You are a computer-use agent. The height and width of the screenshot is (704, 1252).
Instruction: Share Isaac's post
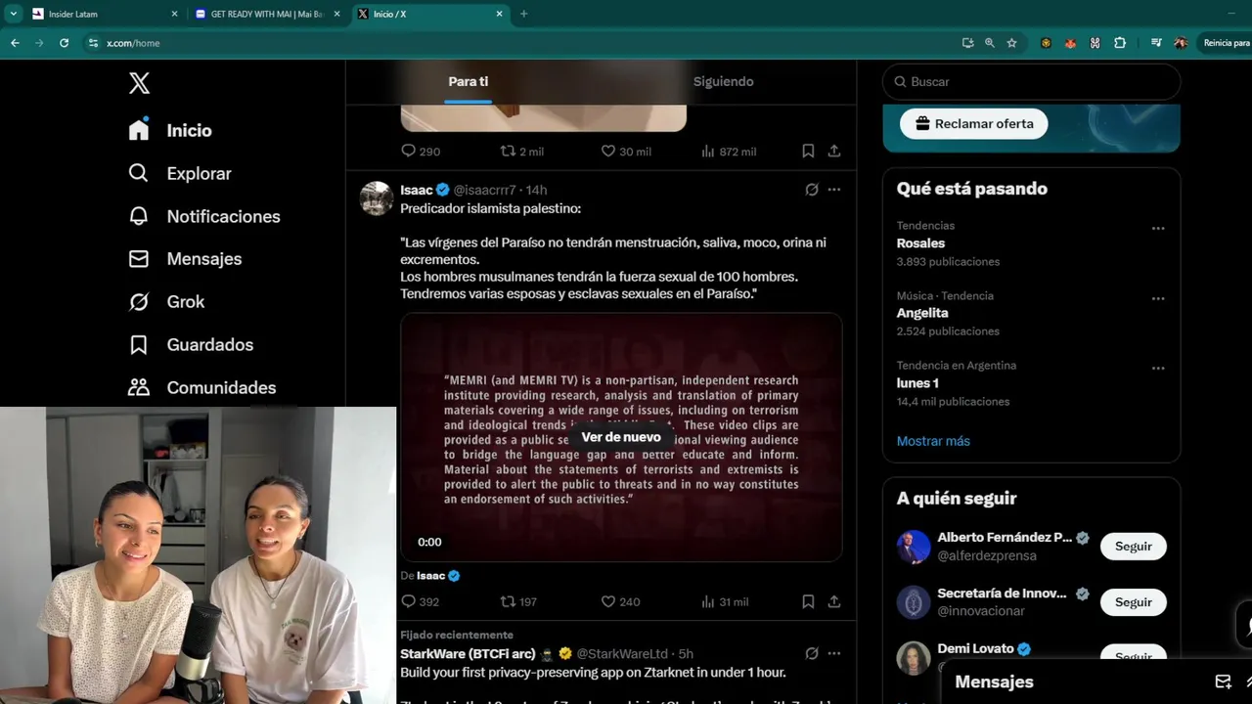point(834,601)
